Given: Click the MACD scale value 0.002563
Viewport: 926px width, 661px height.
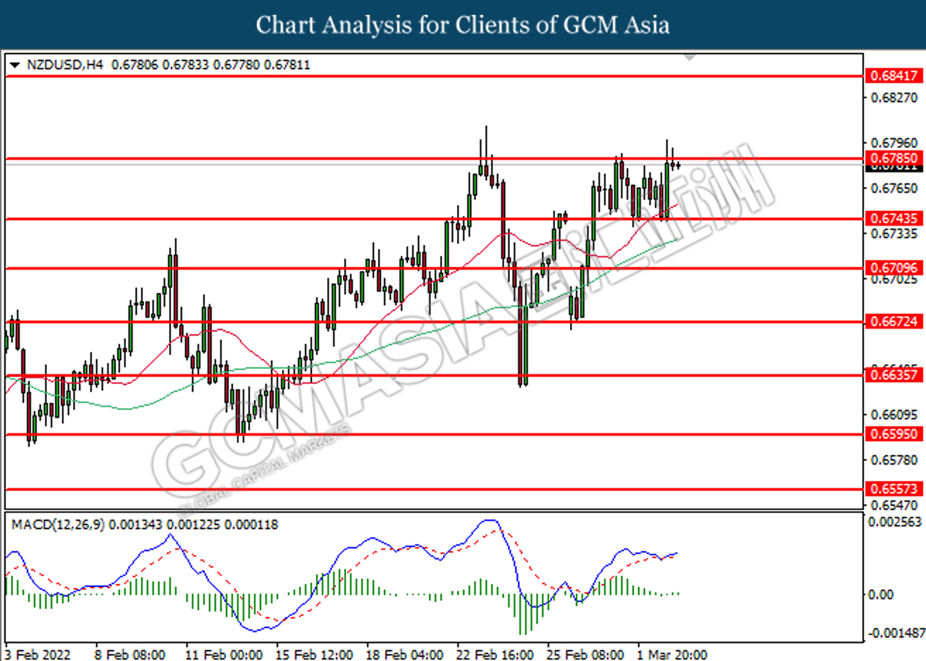Looking at the screenshot, I should [x=895, y=522].
